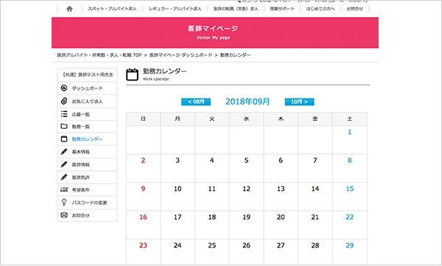This screenshot has width=442, height=266.
Task: Click 勤務カレンダー breadcrumb current page text
Action: tap(236, 55)
